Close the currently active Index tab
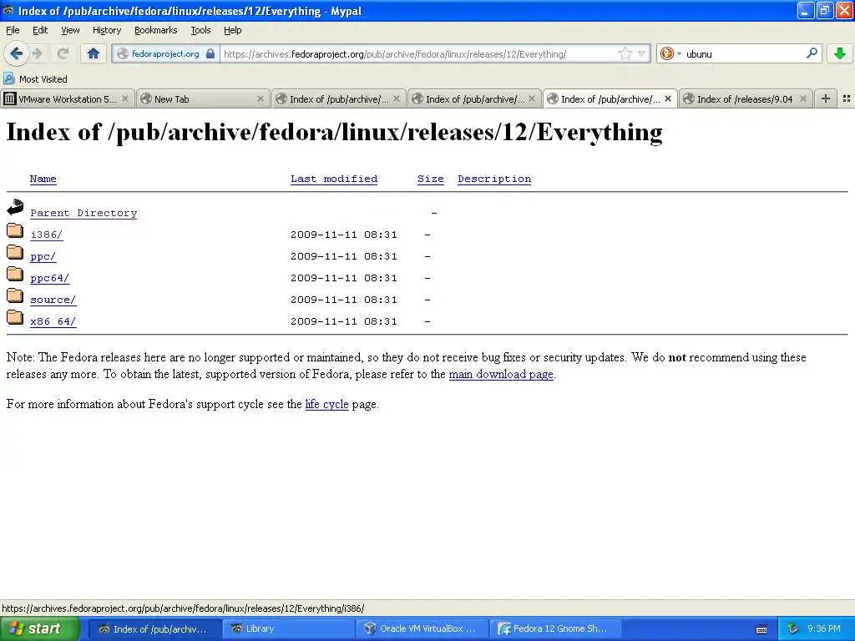 [x=667, y=98]
